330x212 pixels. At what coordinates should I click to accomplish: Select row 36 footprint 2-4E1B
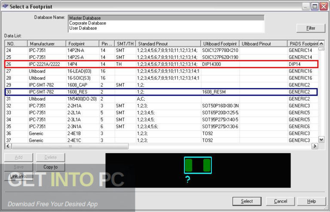tap(162, 133)
